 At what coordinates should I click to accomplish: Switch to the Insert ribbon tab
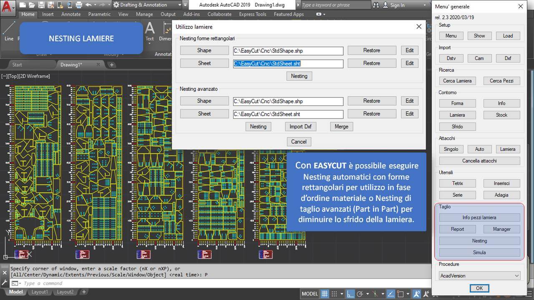point(48,14)
